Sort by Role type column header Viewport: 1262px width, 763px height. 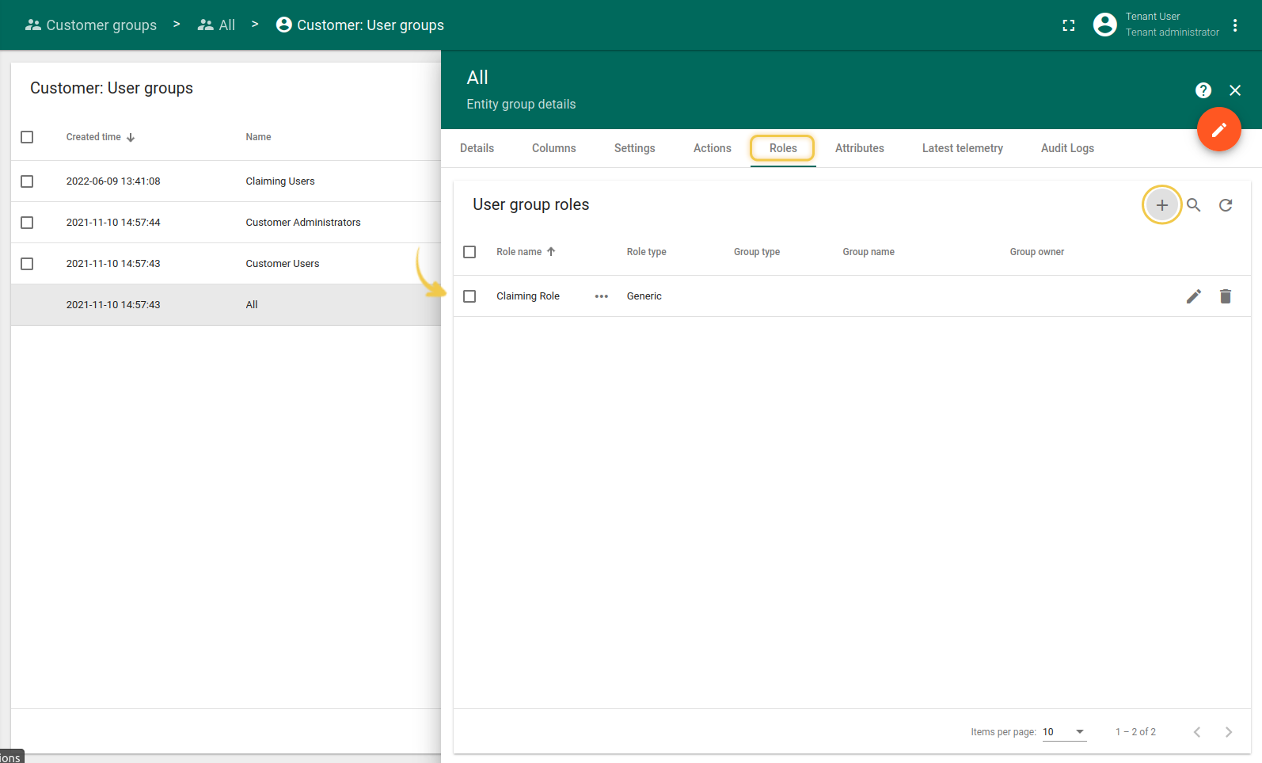(x=646, y=252)
